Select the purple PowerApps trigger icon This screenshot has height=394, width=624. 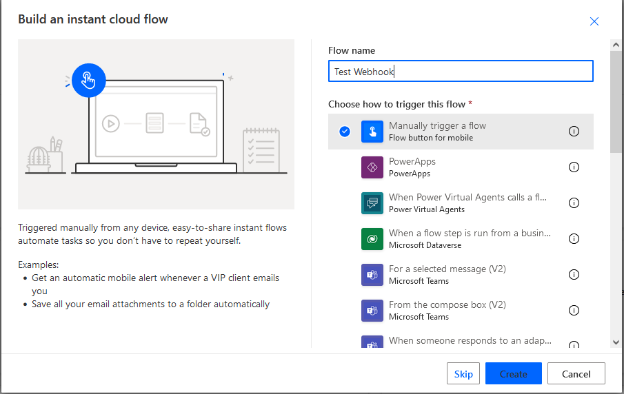[372, 167]
